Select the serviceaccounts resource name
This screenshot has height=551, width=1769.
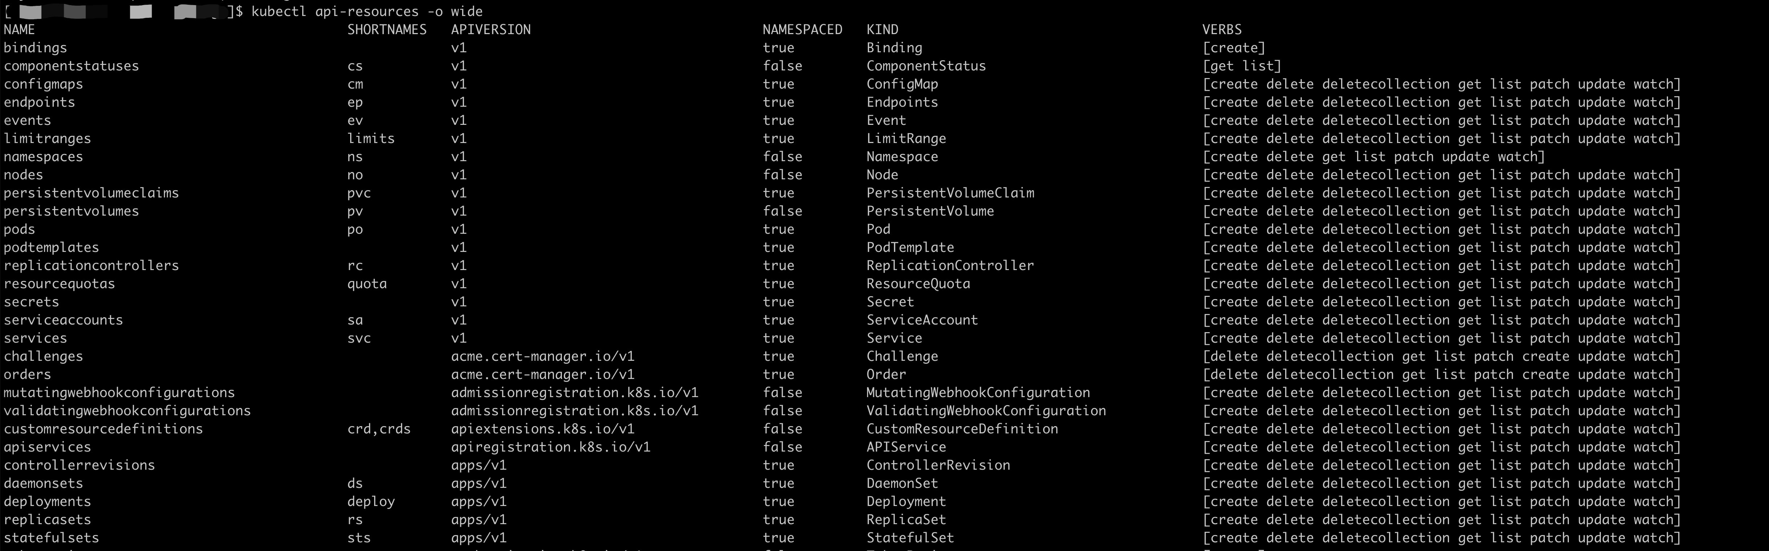(x=63, y=320)
